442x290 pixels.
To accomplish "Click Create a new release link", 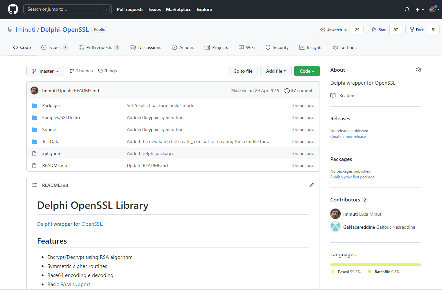I will (x=348, y=137).
